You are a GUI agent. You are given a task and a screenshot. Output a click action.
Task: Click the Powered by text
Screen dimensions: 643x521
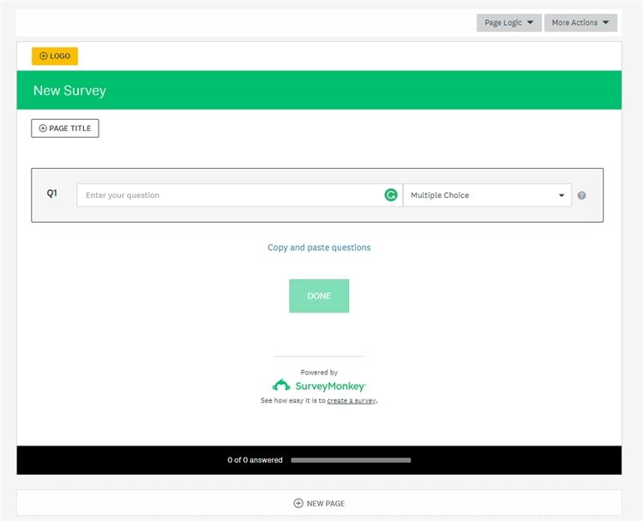[319, 372]
